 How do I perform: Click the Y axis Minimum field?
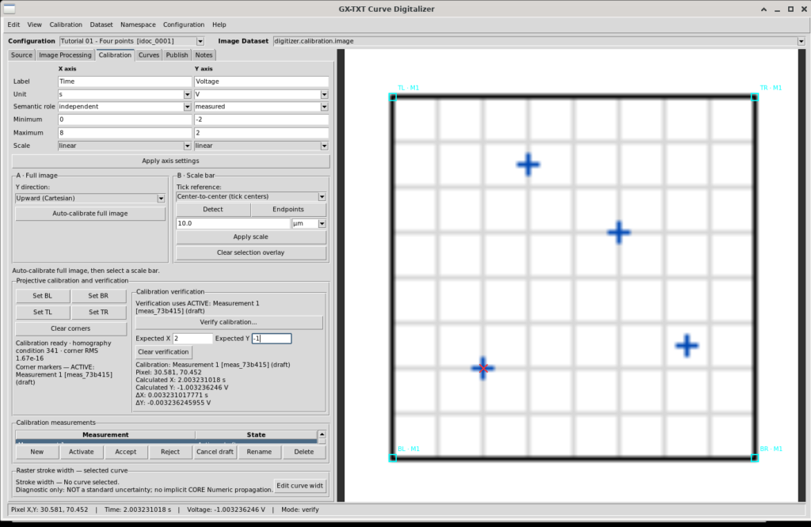(261, 119)
